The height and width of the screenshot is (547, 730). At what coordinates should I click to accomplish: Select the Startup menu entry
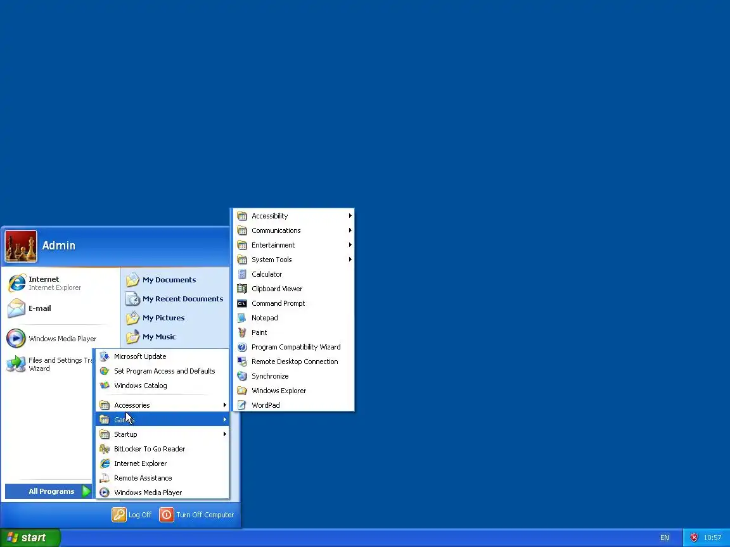[163, 434]
